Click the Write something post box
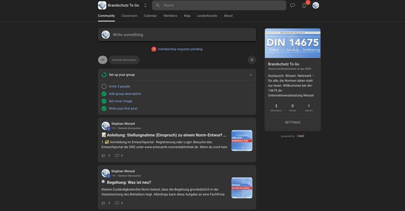 (177, 35)
